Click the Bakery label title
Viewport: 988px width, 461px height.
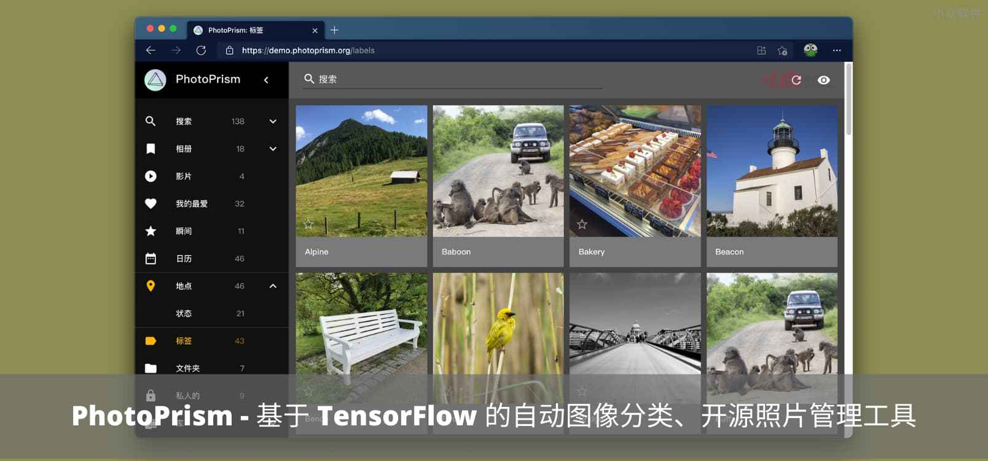(592, 252)
